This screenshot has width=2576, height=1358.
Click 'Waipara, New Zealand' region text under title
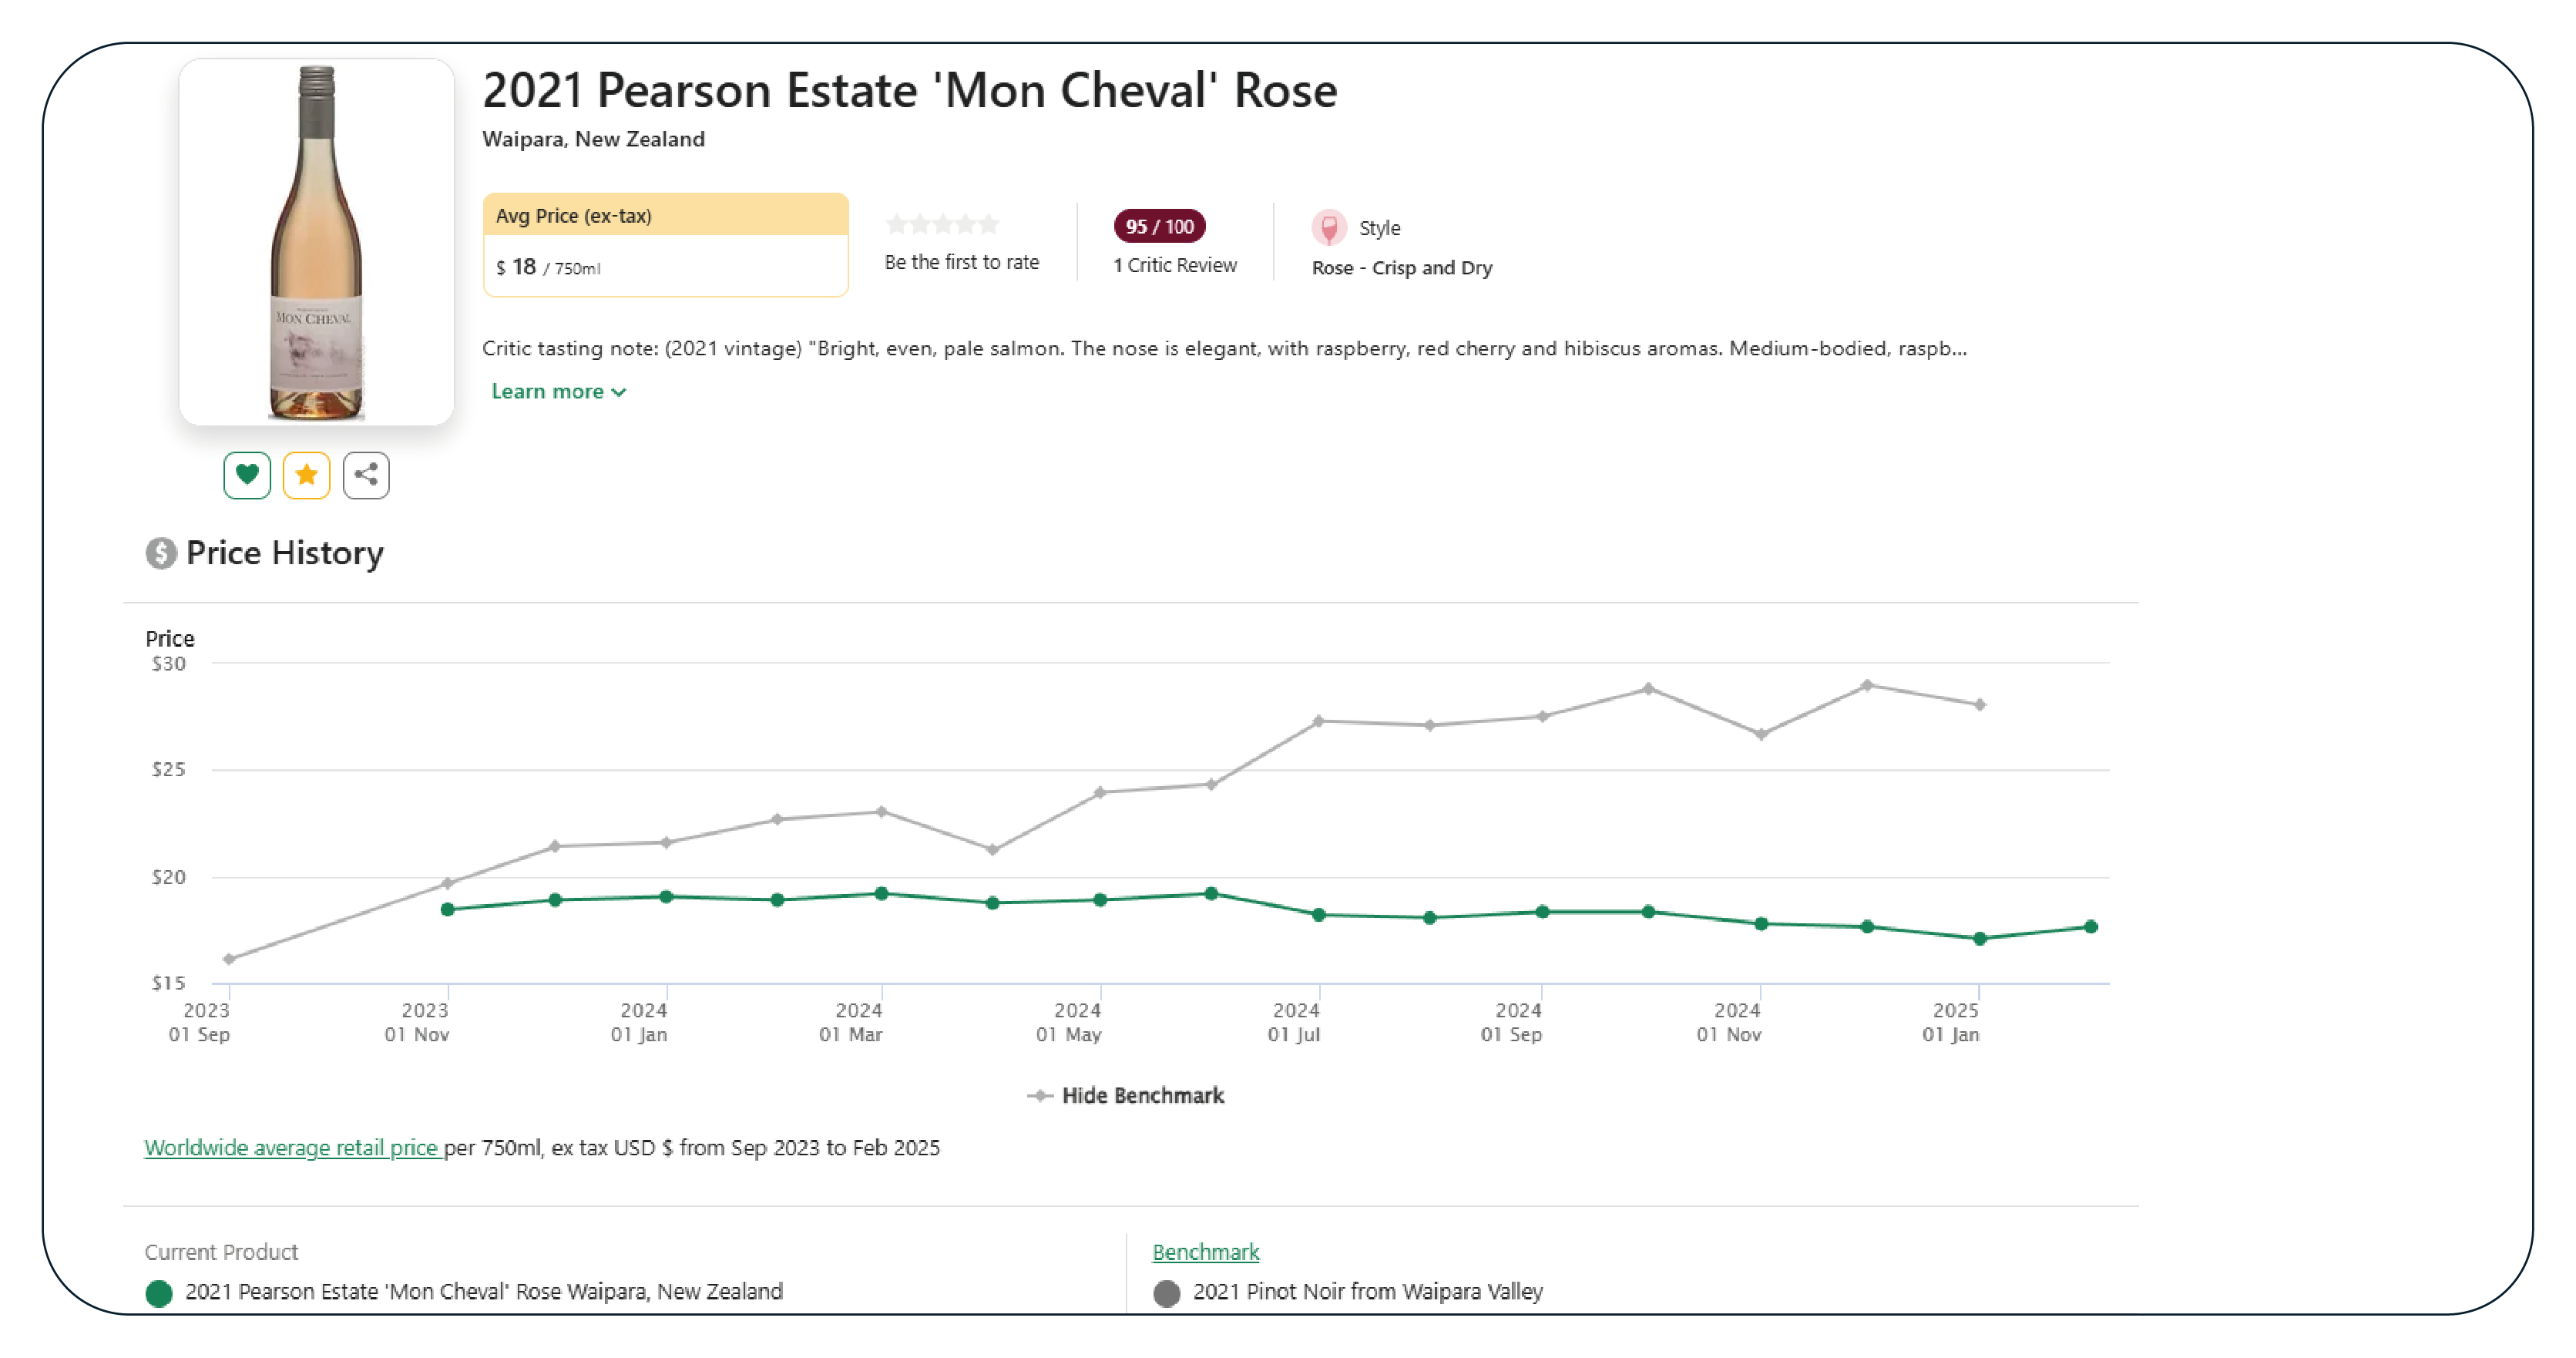tap(593, 139)
